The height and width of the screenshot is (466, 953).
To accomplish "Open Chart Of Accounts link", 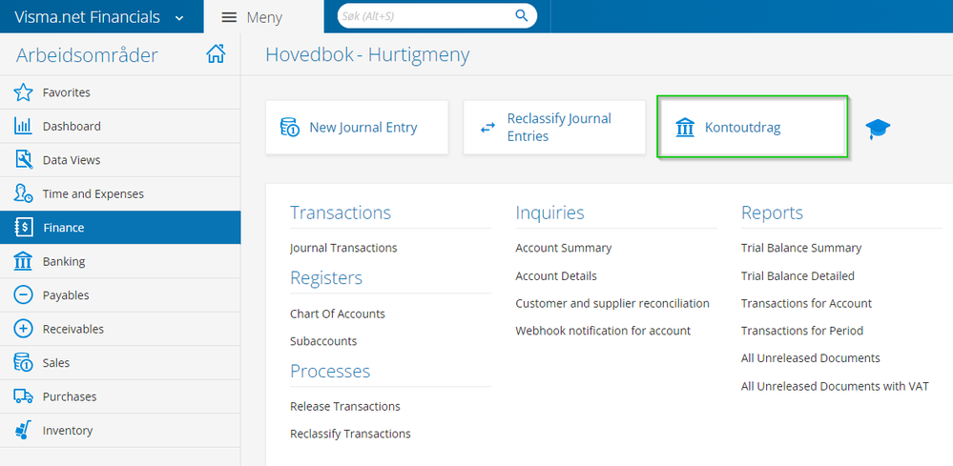I will 338,314.
